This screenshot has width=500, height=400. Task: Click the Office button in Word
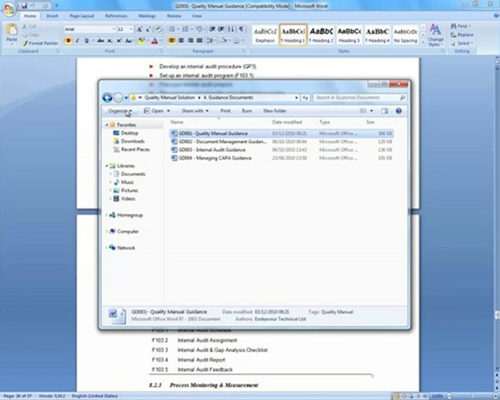coord(9,9)
